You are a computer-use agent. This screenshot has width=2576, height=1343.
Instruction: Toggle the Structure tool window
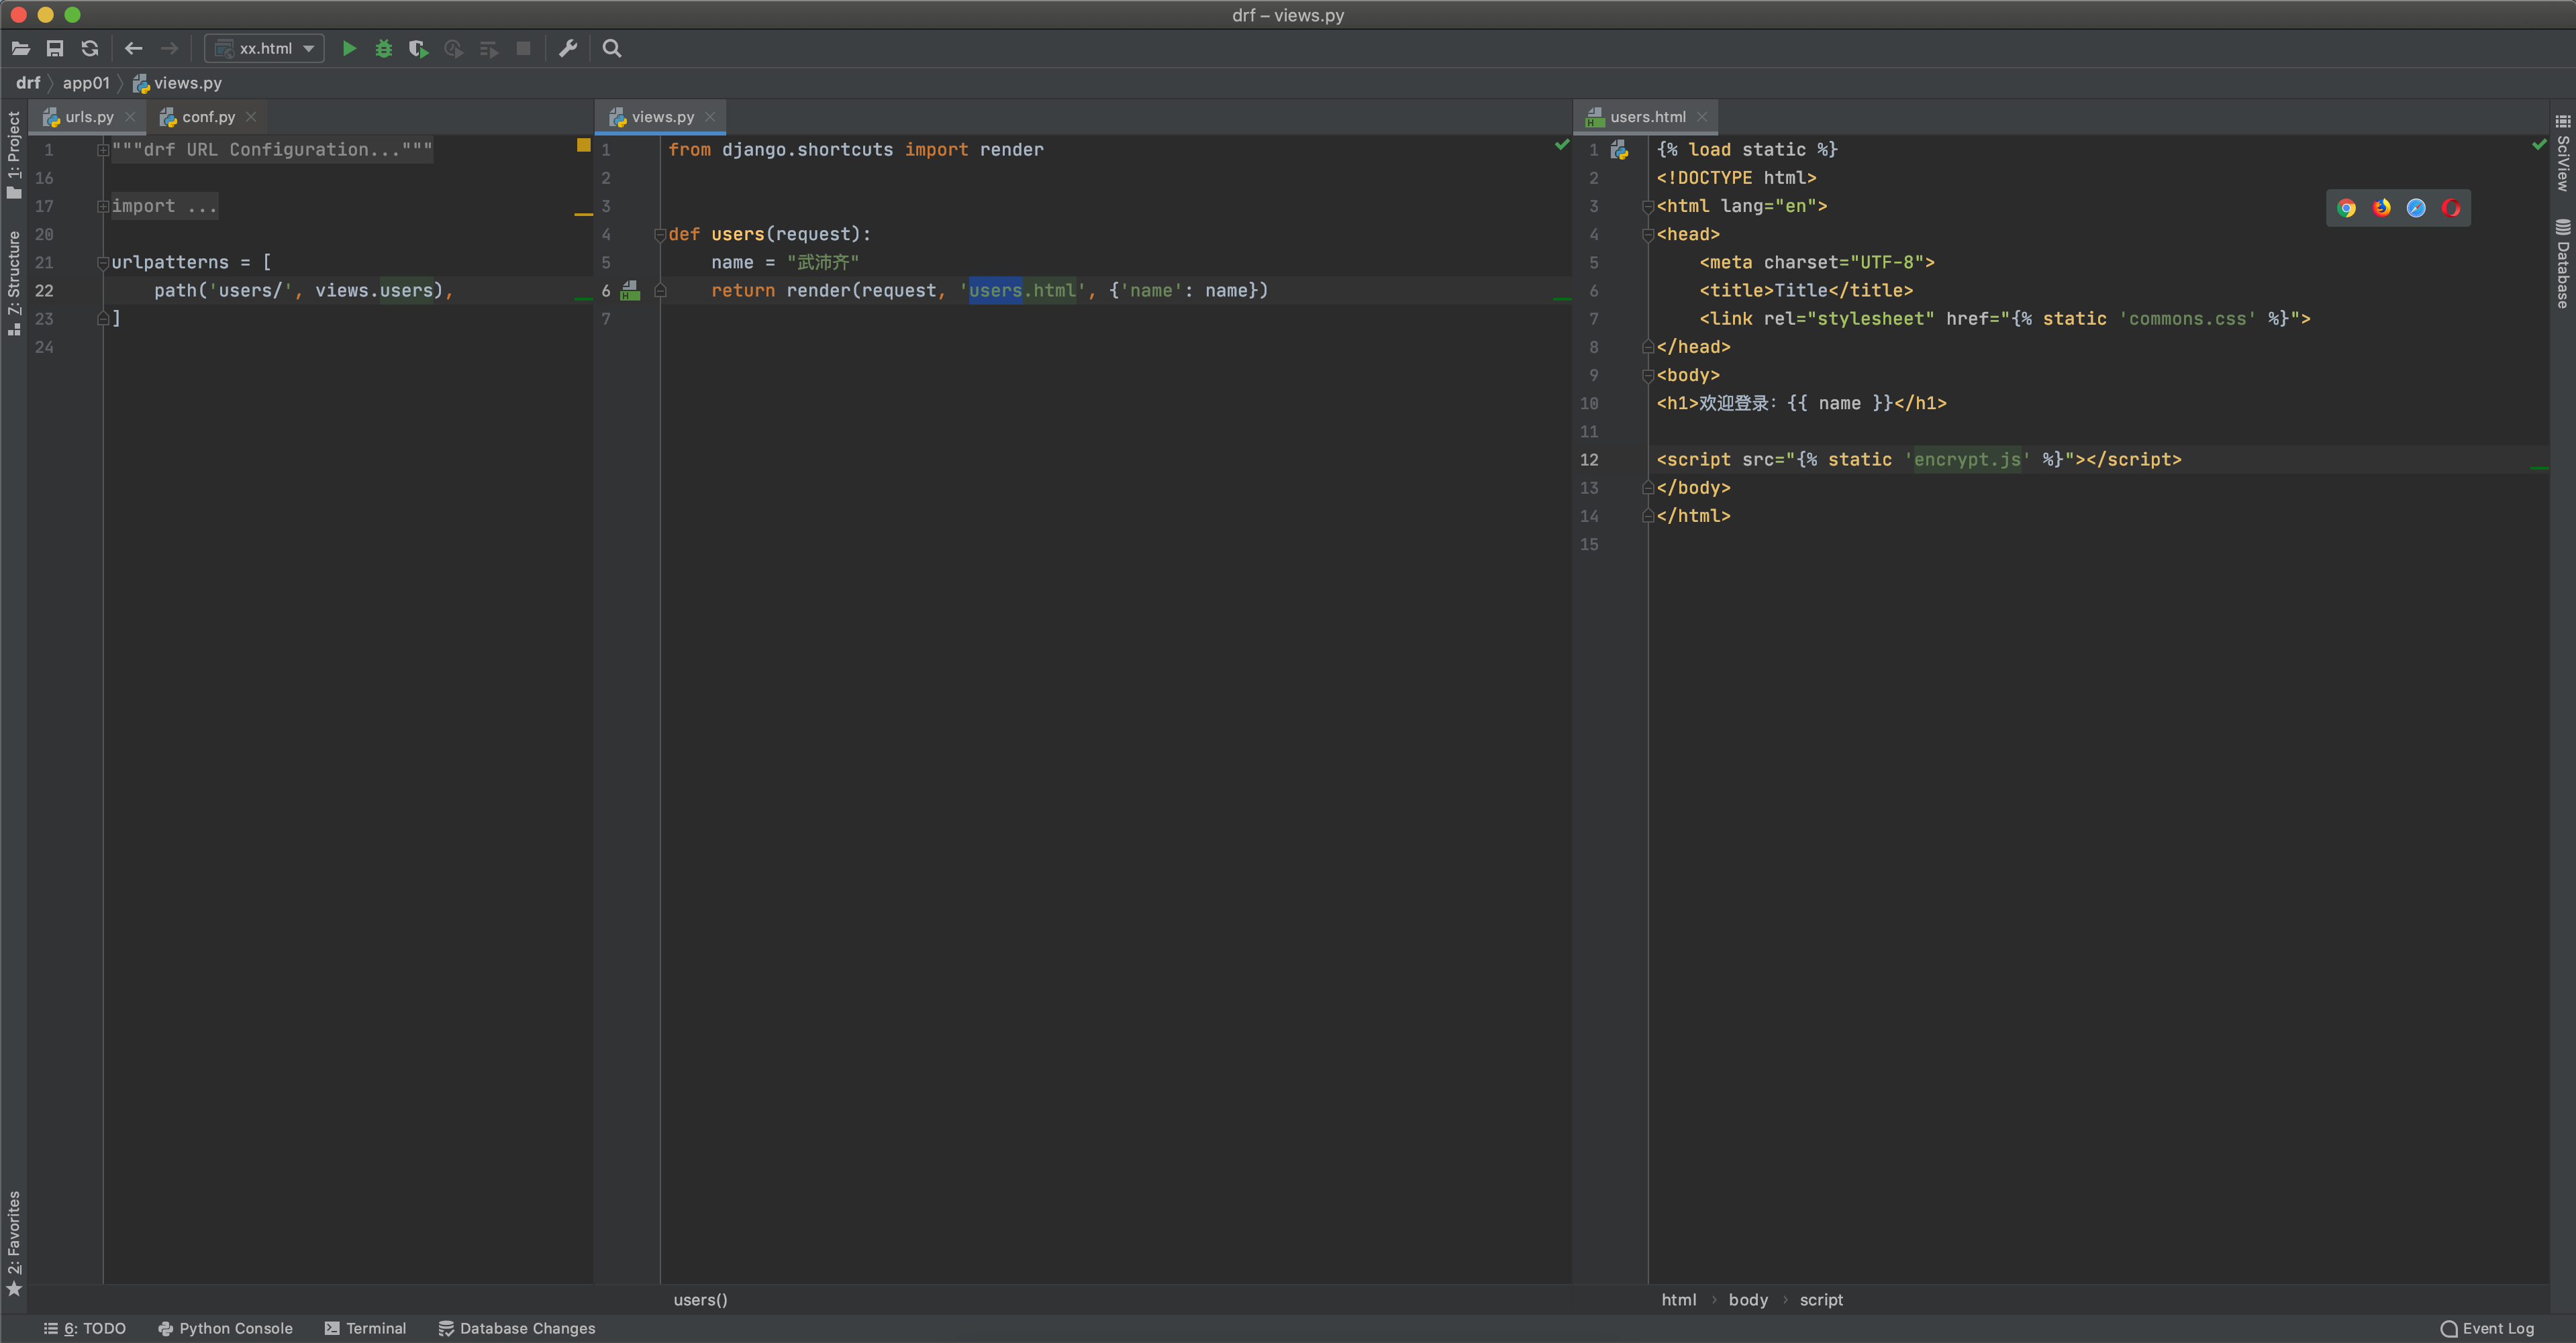tap(13, 283)
